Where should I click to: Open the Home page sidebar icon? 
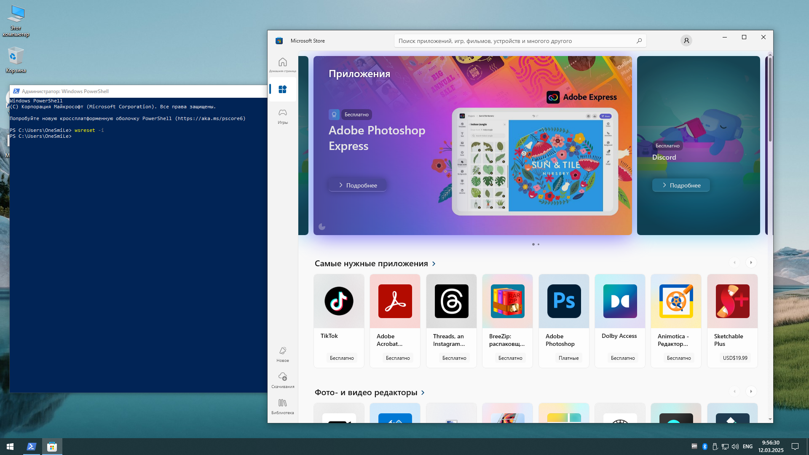coord(282,64)
